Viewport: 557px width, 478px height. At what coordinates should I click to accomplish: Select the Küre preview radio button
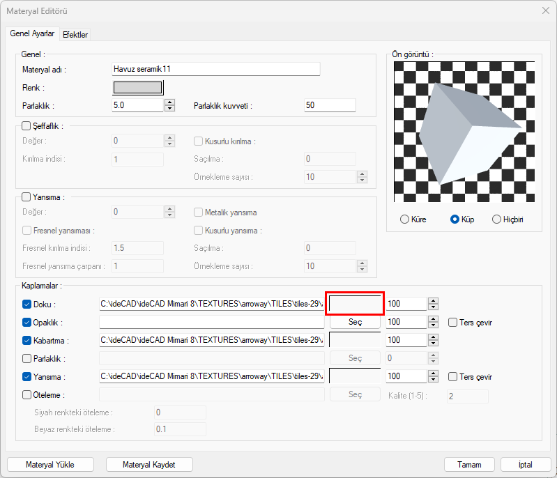coord(405,219)
